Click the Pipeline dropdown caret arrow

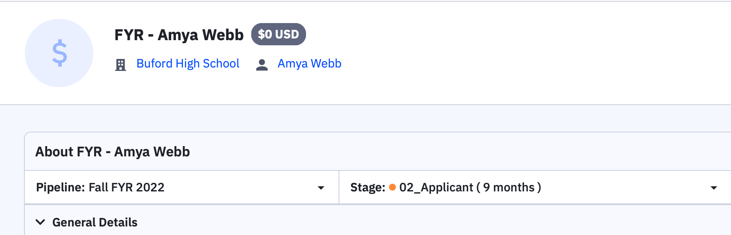[x=321, y=188]
